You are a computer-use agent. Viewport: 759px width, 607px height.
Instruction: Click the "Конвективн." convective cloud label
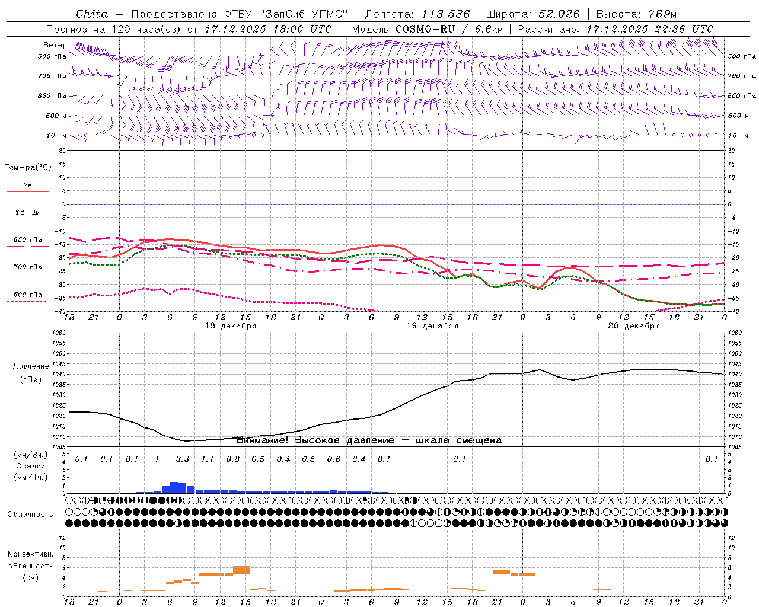31,554
